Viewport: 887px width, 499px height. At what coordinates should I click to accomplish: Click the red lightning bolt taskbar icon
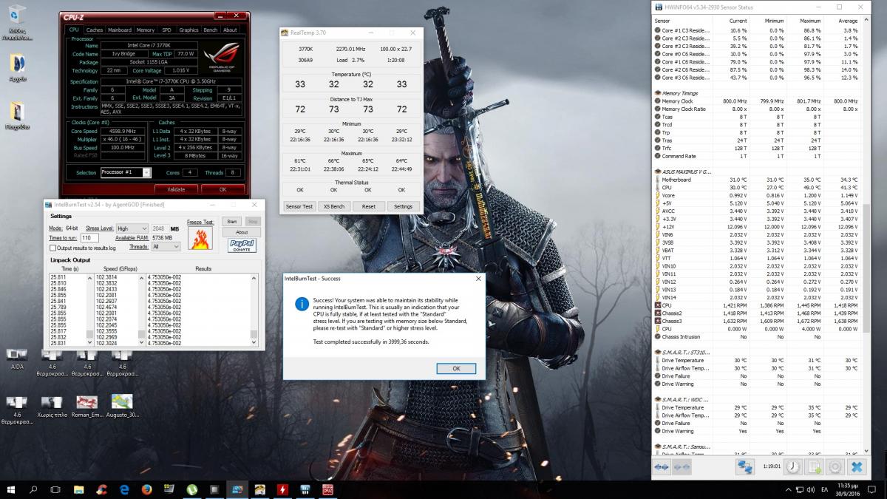tap(282, 489)
